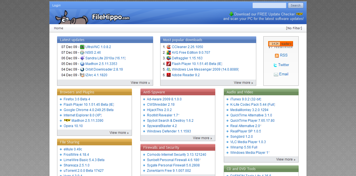This screenshot has width=356, height=176.
Task: Open VLC Media Player 1.0.3 link
Action: 248,142
